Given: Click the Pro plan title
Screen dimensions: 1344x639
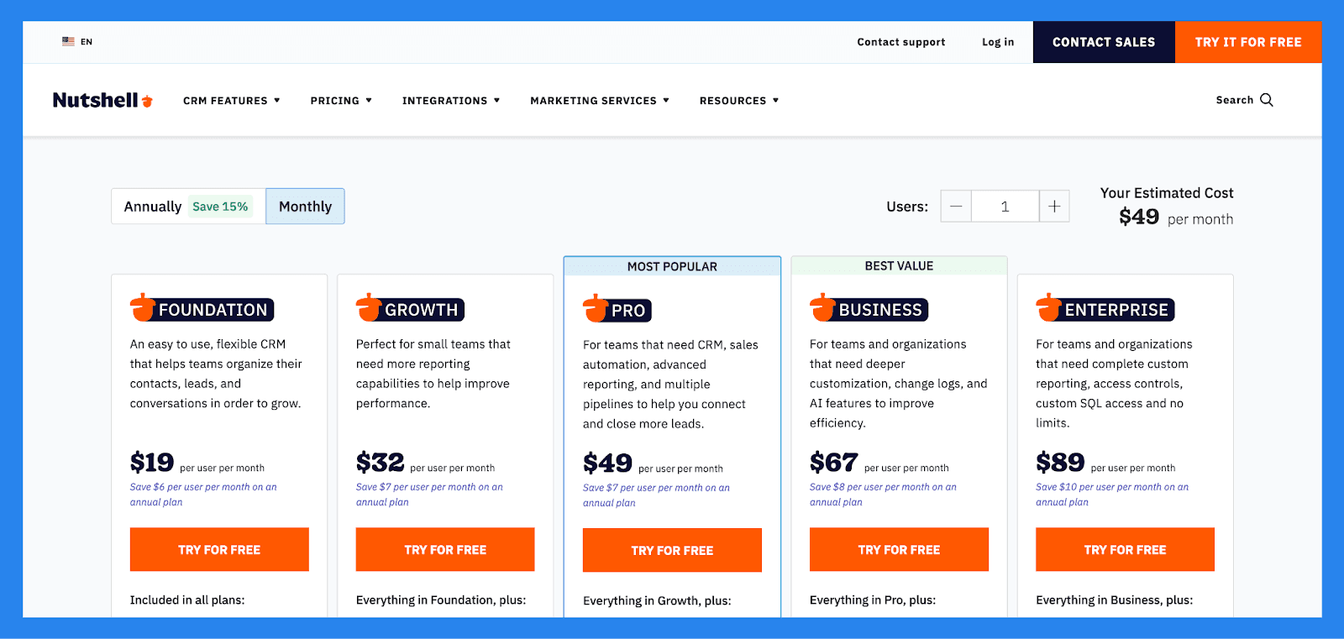Looking at the screenshot, I should (x=628, y=311).
